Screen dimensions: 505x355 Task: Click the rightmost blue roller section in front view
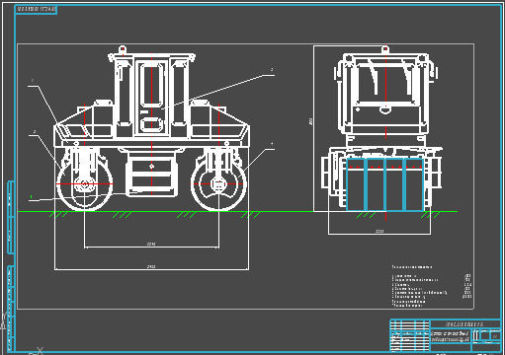coord(414,184)
